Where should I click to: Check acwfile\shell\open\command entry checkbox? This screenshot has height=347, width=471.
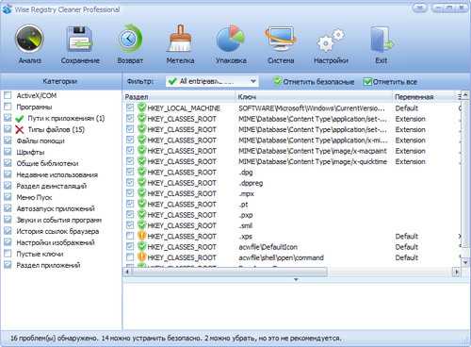[130, 257]
